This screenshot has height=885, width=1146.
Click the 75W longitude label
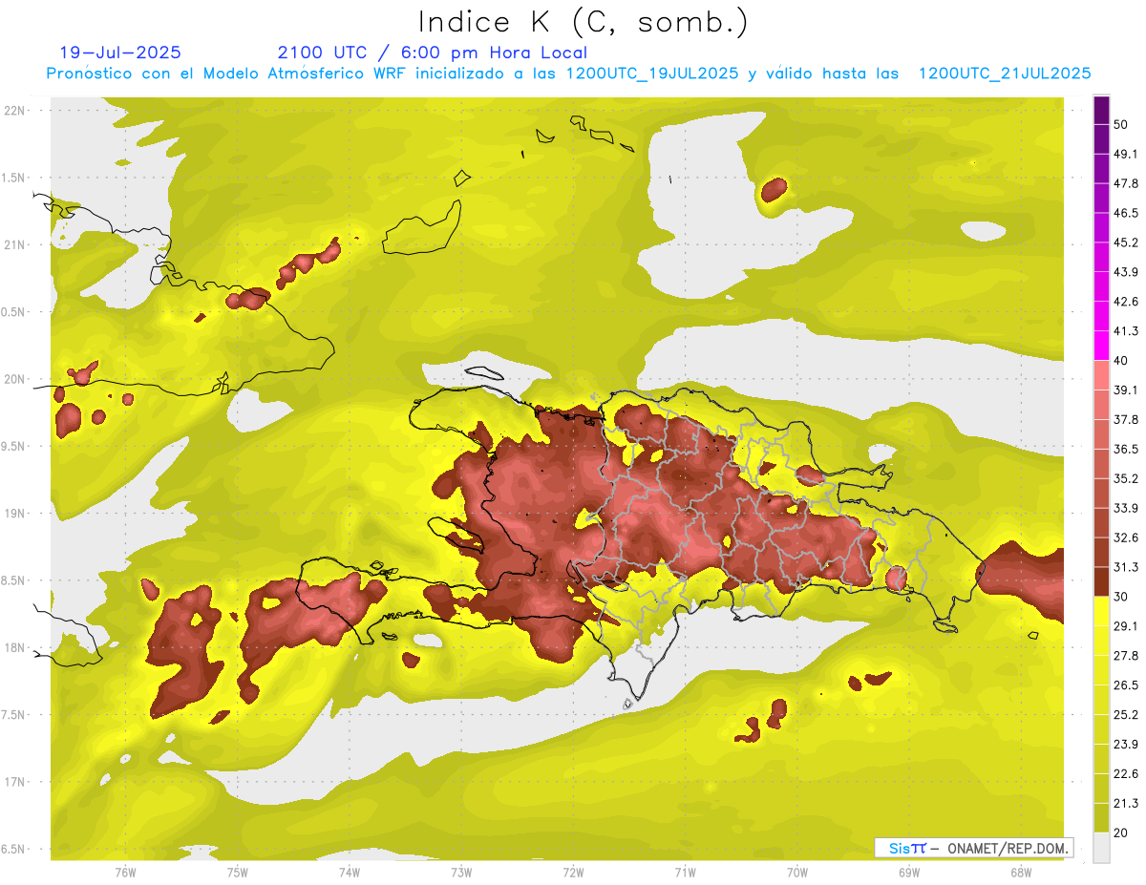[238, 873]
